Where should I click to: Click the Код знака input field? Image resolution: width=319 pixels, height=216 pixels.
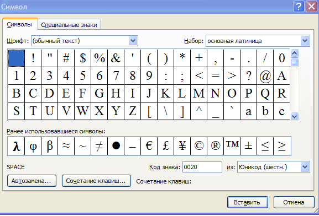point(202,167)
